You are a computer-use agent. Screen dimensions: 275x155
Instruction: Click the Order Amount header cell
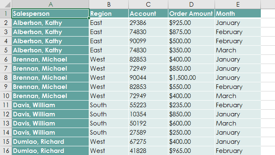pos(191,14)
